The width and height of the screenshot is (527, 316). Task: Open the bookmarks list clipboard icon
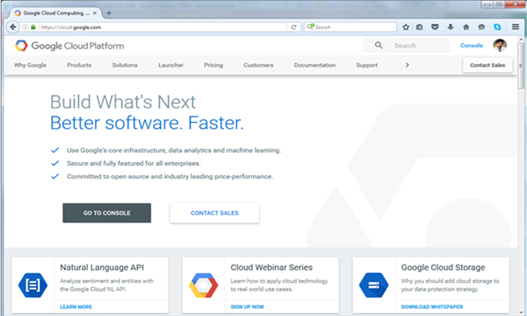(x=419, y=27)
